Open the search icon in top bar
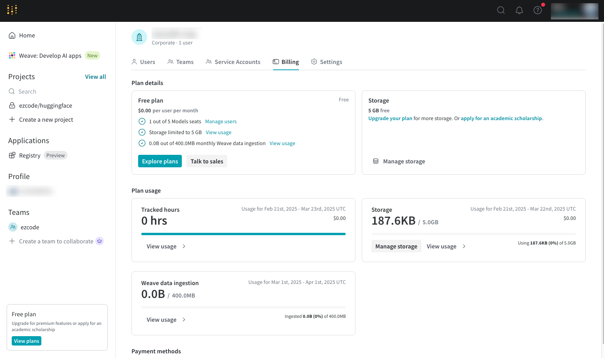Screen dimensions: 604x358 501,10
